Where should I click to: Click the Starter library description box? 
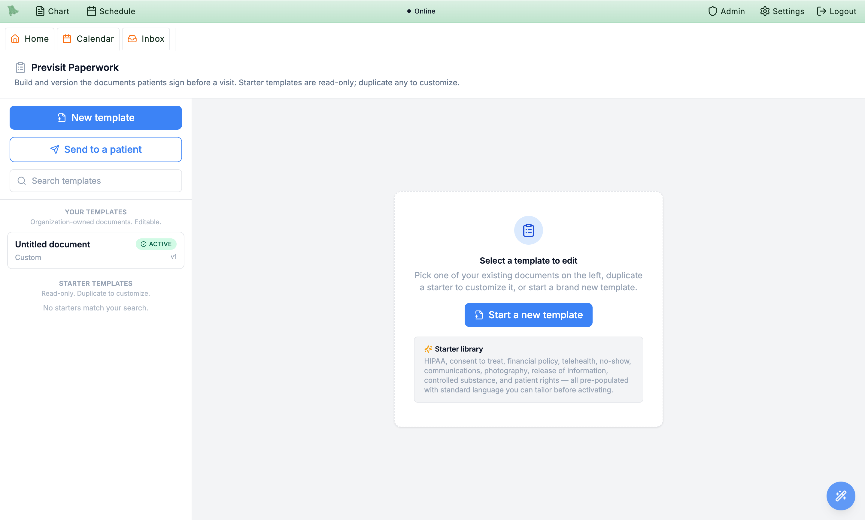(x=529, y=370)
